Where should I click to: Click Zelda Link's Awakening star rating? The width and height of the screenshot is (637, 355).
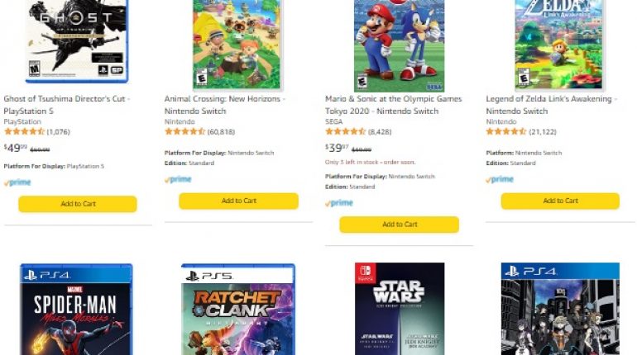505,131
